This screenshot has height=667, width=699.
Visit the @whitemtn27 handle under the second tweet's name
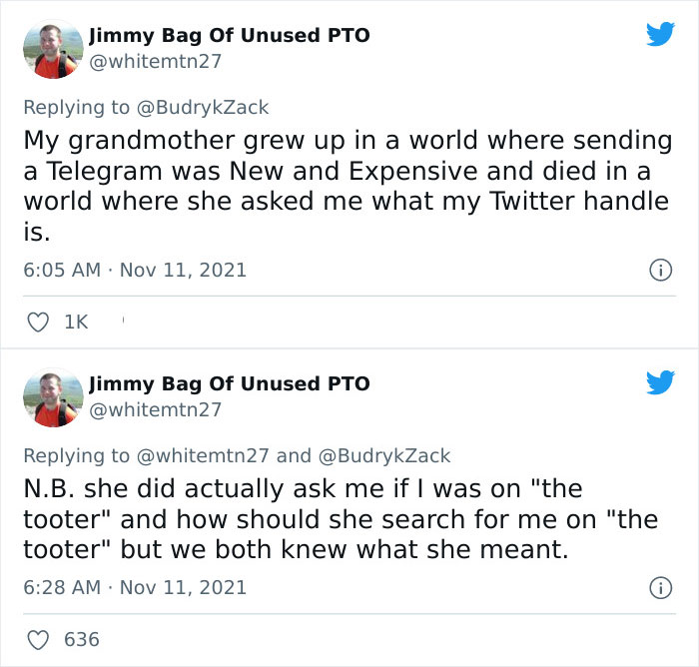click(155, 409)
